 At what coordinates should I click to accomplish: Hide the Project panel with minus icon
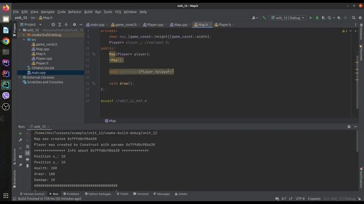tap(81, 24)
